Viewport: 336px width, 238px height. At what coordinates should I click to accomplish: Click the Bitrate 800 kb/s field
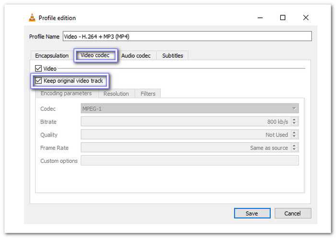186,122
